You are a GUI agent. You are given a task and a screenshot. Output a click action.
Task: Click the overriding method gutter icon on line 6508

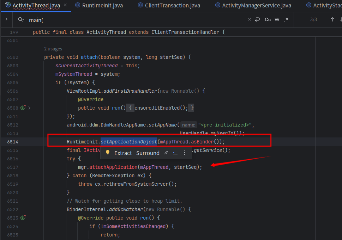[x=23, y=107]
